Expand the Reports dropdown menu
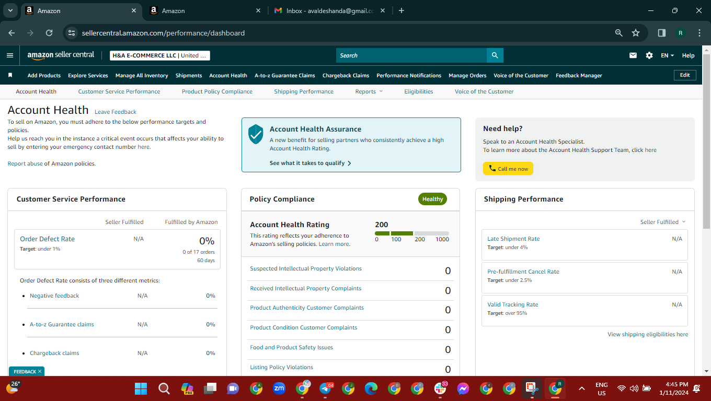The image size is (711, 401). 369,91
